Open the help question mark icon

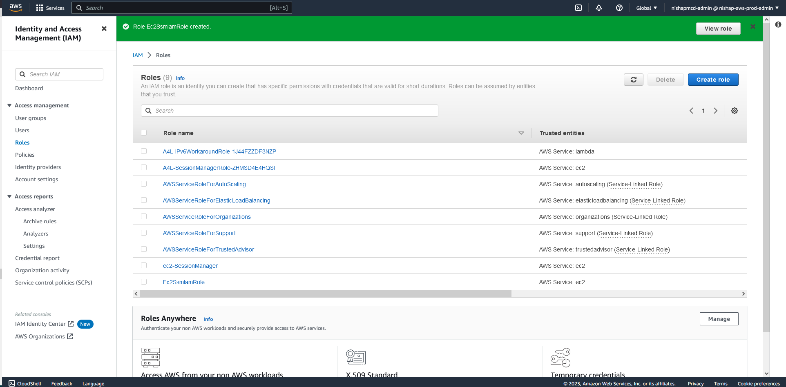click(619, 8)
